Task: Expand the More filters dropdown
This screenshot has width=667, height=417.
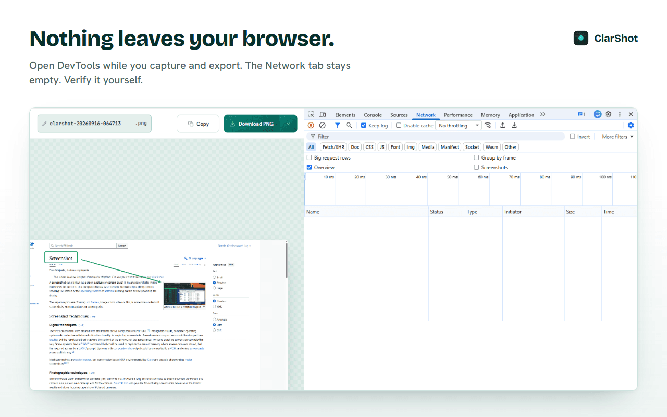Action: point(617,137)
